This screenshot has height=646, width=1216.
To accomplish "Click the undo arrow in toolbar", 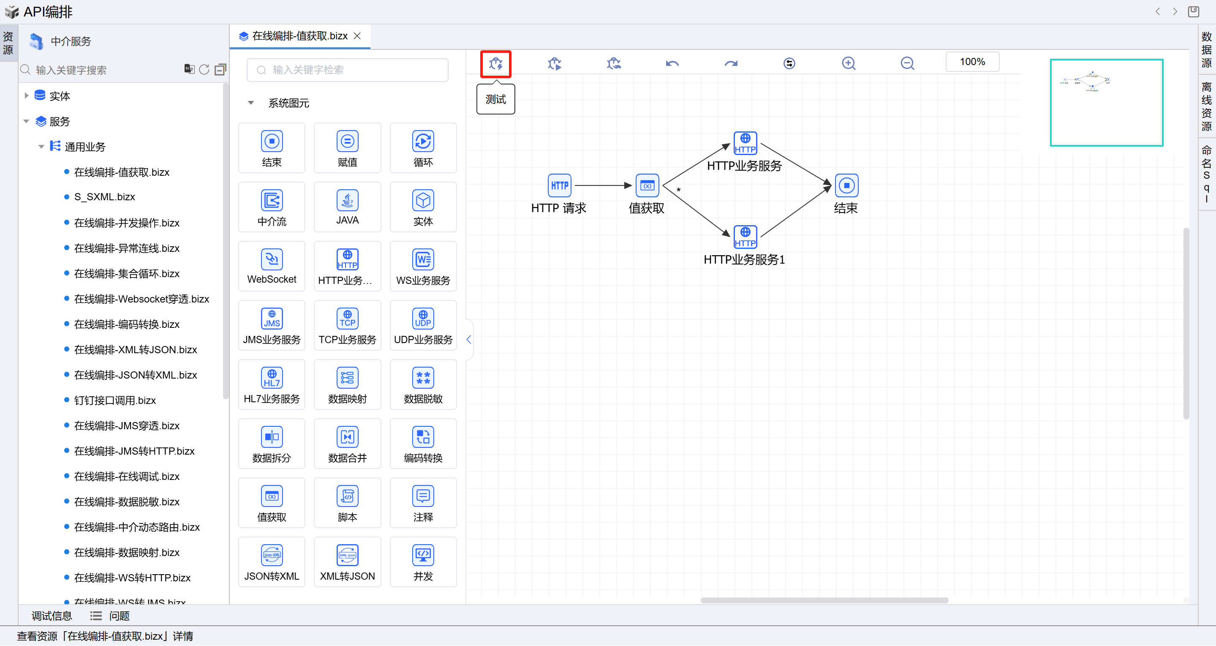I will pos(672,63).
